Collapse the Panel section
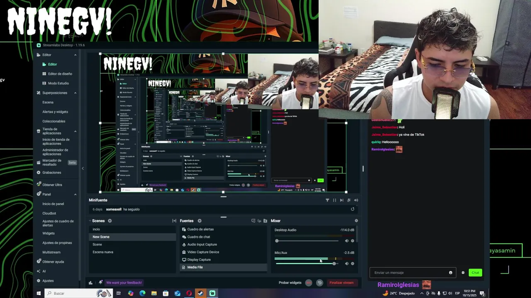The image size is (531, 298). [75, 194]
